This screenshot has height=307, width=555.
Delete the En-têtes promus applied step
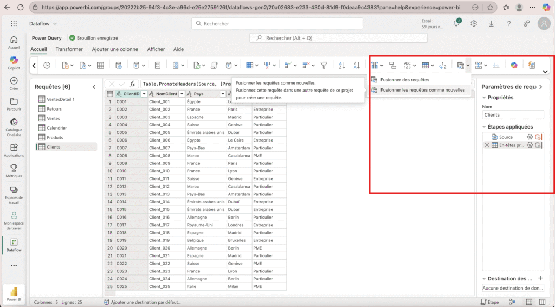click(x=486, y=145)
